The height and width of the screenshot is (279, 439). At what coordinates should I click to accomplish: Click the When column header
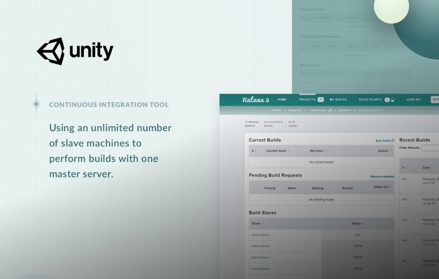pos(292,189)
